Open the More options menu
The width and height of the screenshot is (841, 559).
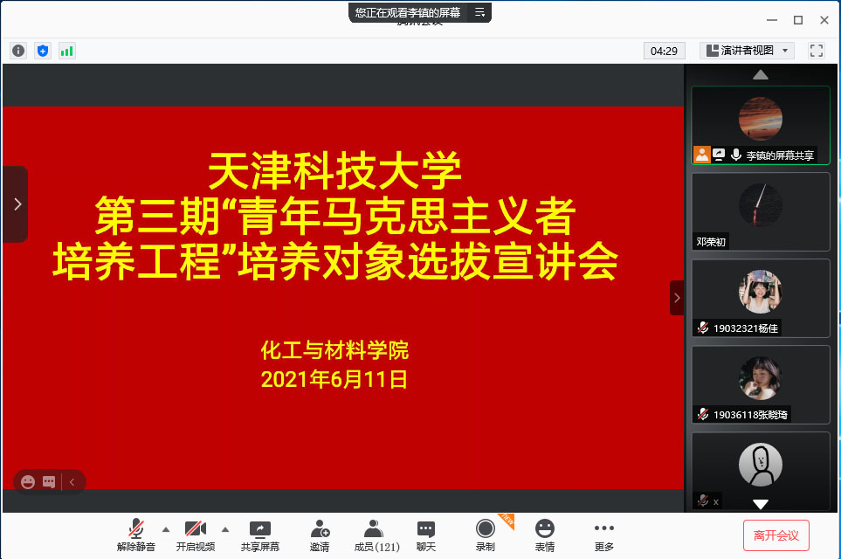point(604,535)
